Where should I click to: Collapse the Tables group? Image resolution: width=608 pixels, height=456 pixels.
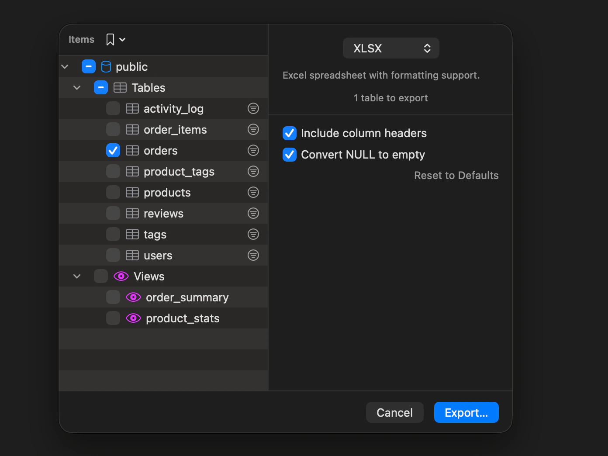77,87
